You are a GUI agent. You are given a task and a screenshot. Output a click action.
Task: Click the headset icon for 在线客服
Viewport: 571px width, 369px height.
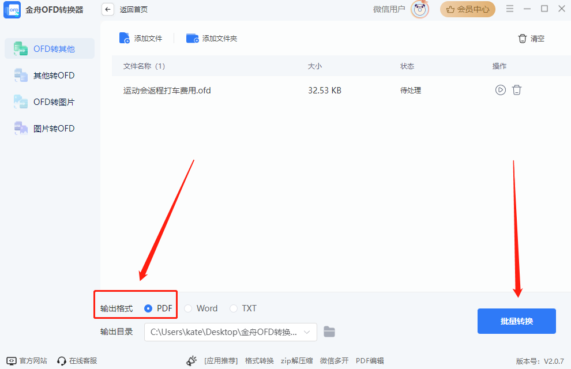[x=62, y=360]
